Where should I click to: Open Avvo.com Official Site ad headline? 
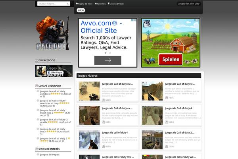(x=101, y=27)
